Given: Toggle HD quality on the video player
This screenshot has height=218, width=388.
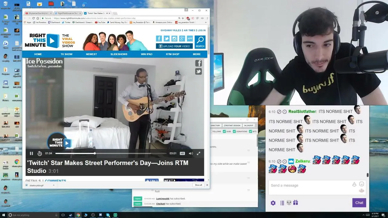Looking at the screenshot, I should tap(182, 154).
